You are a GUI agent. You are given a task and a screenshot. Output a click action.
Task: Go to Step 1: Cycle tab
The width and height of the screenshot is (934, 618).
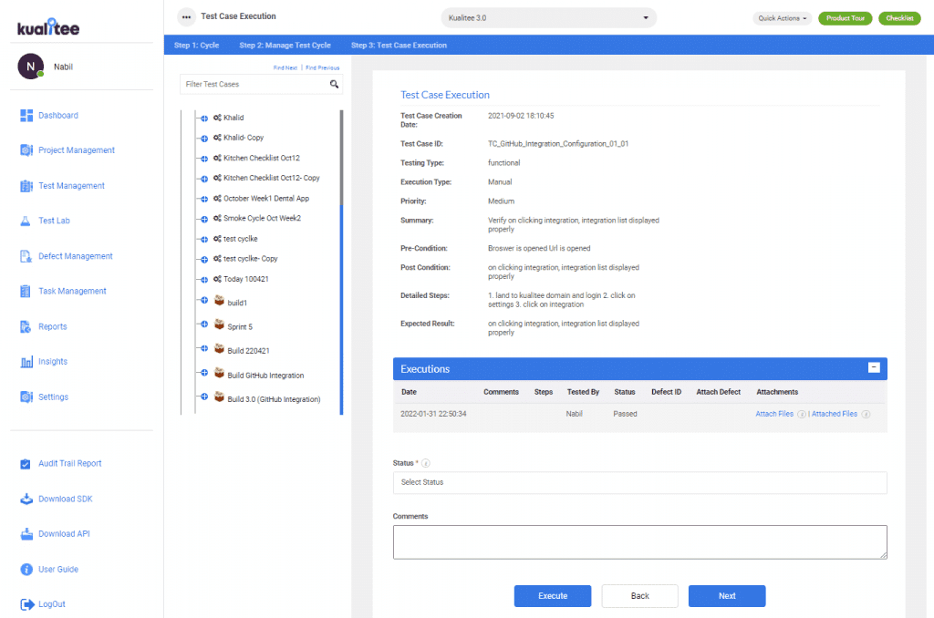tap(196, 45)
